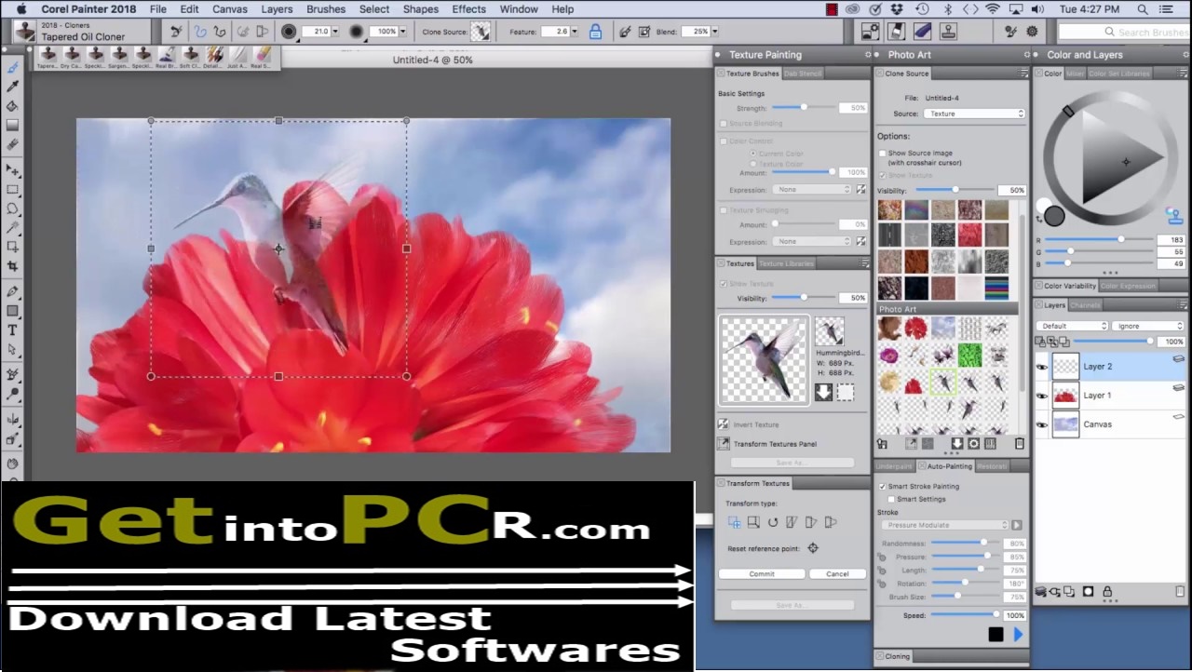Image resolution: width=1192 pixels, height=672 pixels.
Task: Delete layer using Layers panel trash icon
Action: (x=1180, y=592)
